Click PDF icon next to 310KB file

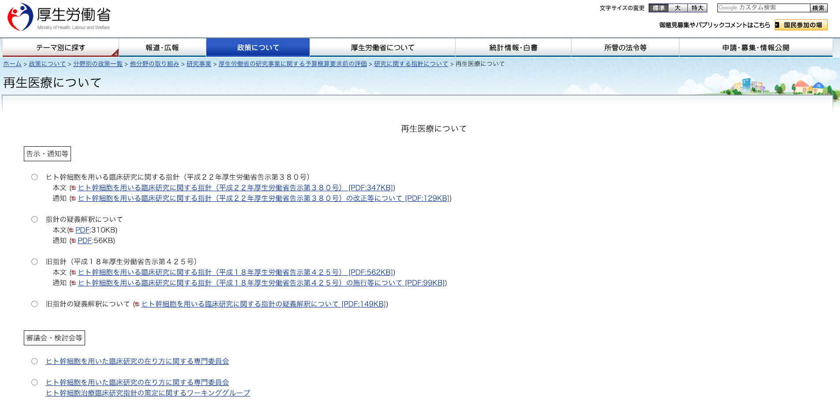[x=71, y=230]
